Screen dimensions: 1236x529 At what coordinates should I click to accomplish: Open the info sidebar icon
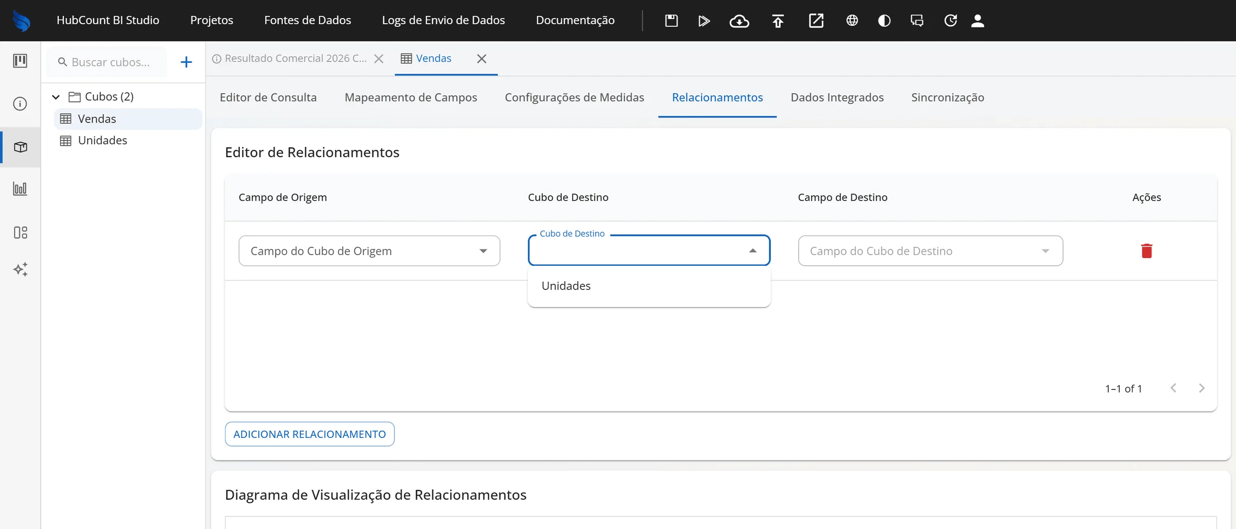click(20, 104)
